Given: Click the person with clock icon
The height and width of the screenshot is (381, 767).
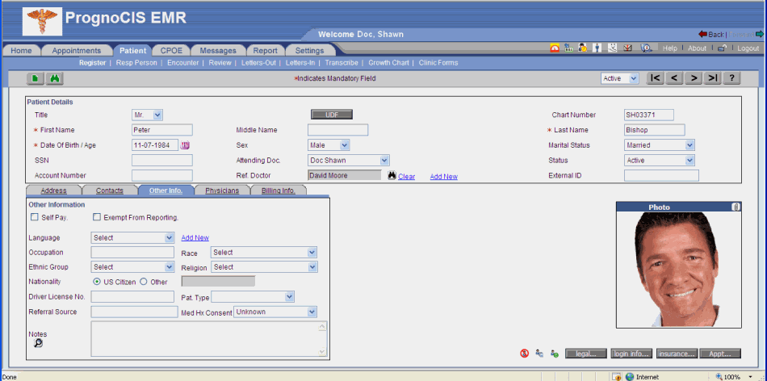Looking at the screenshot, I should click(583, 48).
